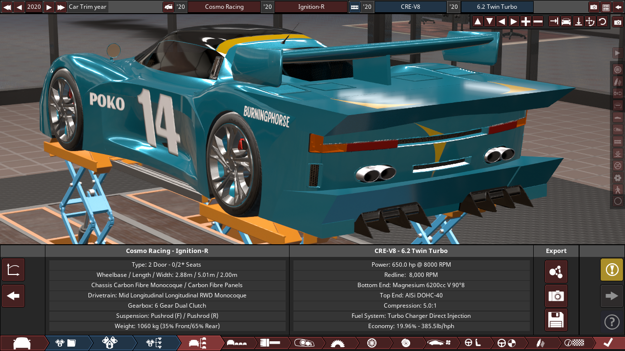Screen dimensions: 625x351
Task: Toggle the walking person icon in the side panel
Action: coord(617,189)
